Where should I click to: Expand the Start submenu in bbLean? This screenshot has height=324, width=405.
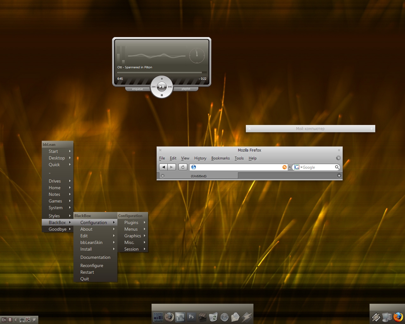58,151
